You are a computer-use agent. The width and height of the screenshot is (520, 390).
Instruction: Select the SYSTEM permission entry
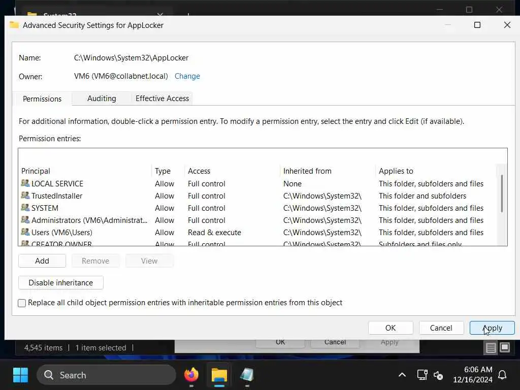(257, 208)
